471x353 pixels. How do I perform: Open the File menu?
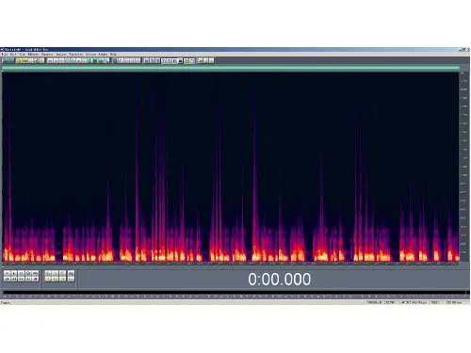point(4,55)
